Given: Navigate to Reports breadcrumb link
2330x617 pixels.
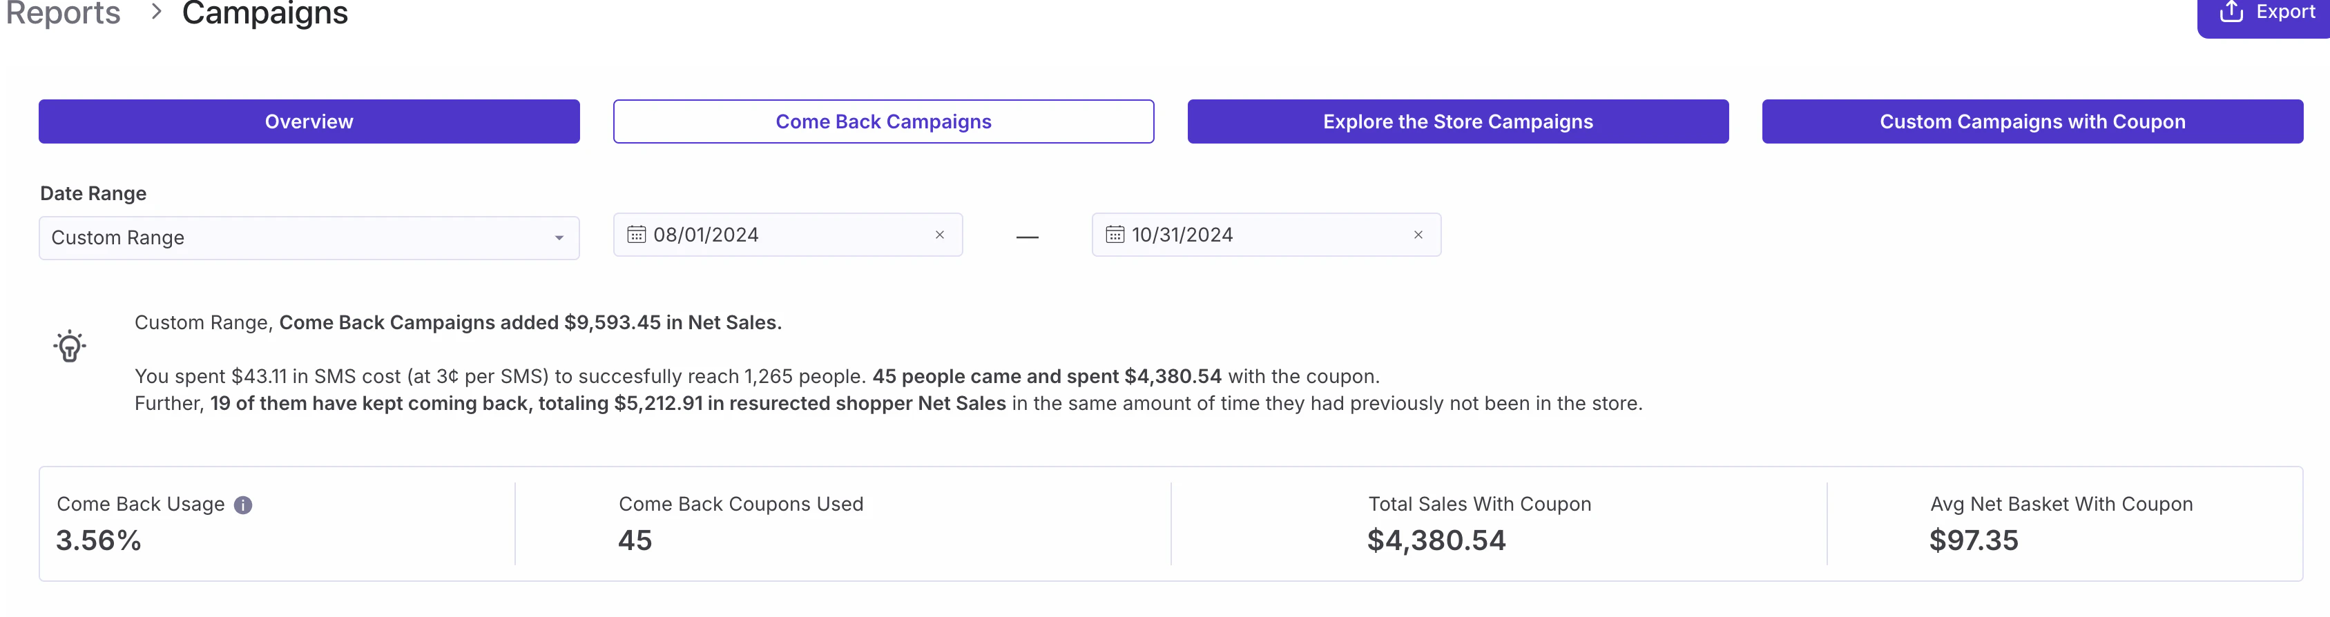Looking at the screenshot, I should point(64,14).
